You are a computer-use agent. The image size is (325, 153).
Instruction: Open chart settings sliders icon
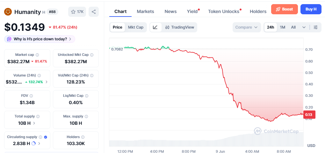pyautogui.click(x=315, y=27)
